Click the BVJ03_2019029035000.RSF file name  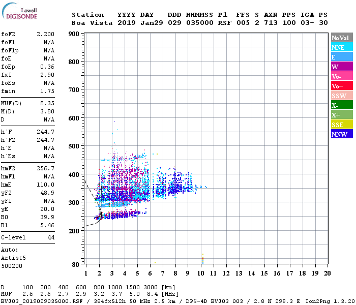coord(42,301)
